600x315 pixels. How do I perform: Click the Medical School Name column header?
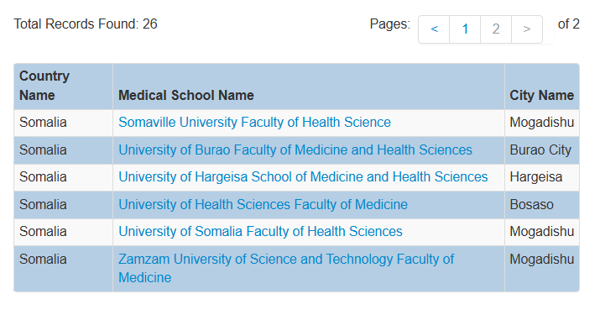[x=186, y=95]
